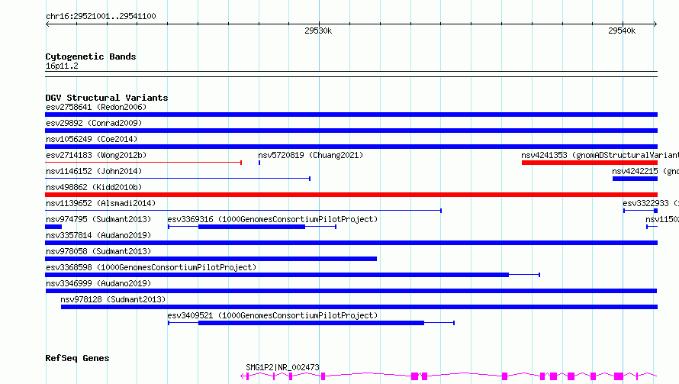Open the nsv498862 (Kidd2010b) label
679x384 pixels.
click(x=94, y=187)
